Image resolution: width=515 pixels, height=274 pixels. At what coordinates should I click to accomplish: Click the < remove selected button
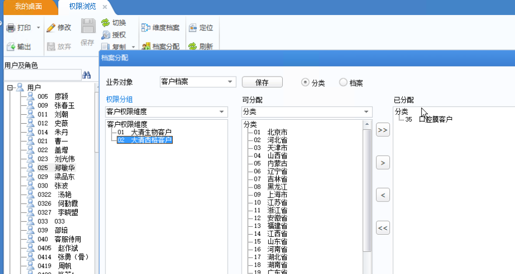coord(383,195)
